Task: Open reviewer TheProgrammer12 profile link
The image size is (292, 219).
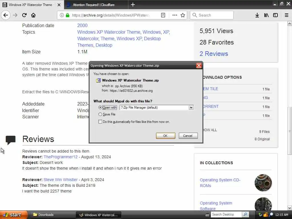Action: [x=60, y=157]
